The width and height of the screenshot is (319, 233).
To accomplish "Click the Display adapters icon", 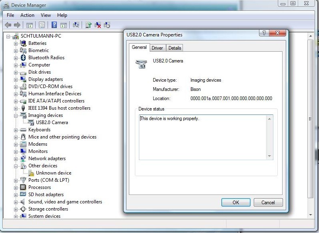I will coord(23,79).
